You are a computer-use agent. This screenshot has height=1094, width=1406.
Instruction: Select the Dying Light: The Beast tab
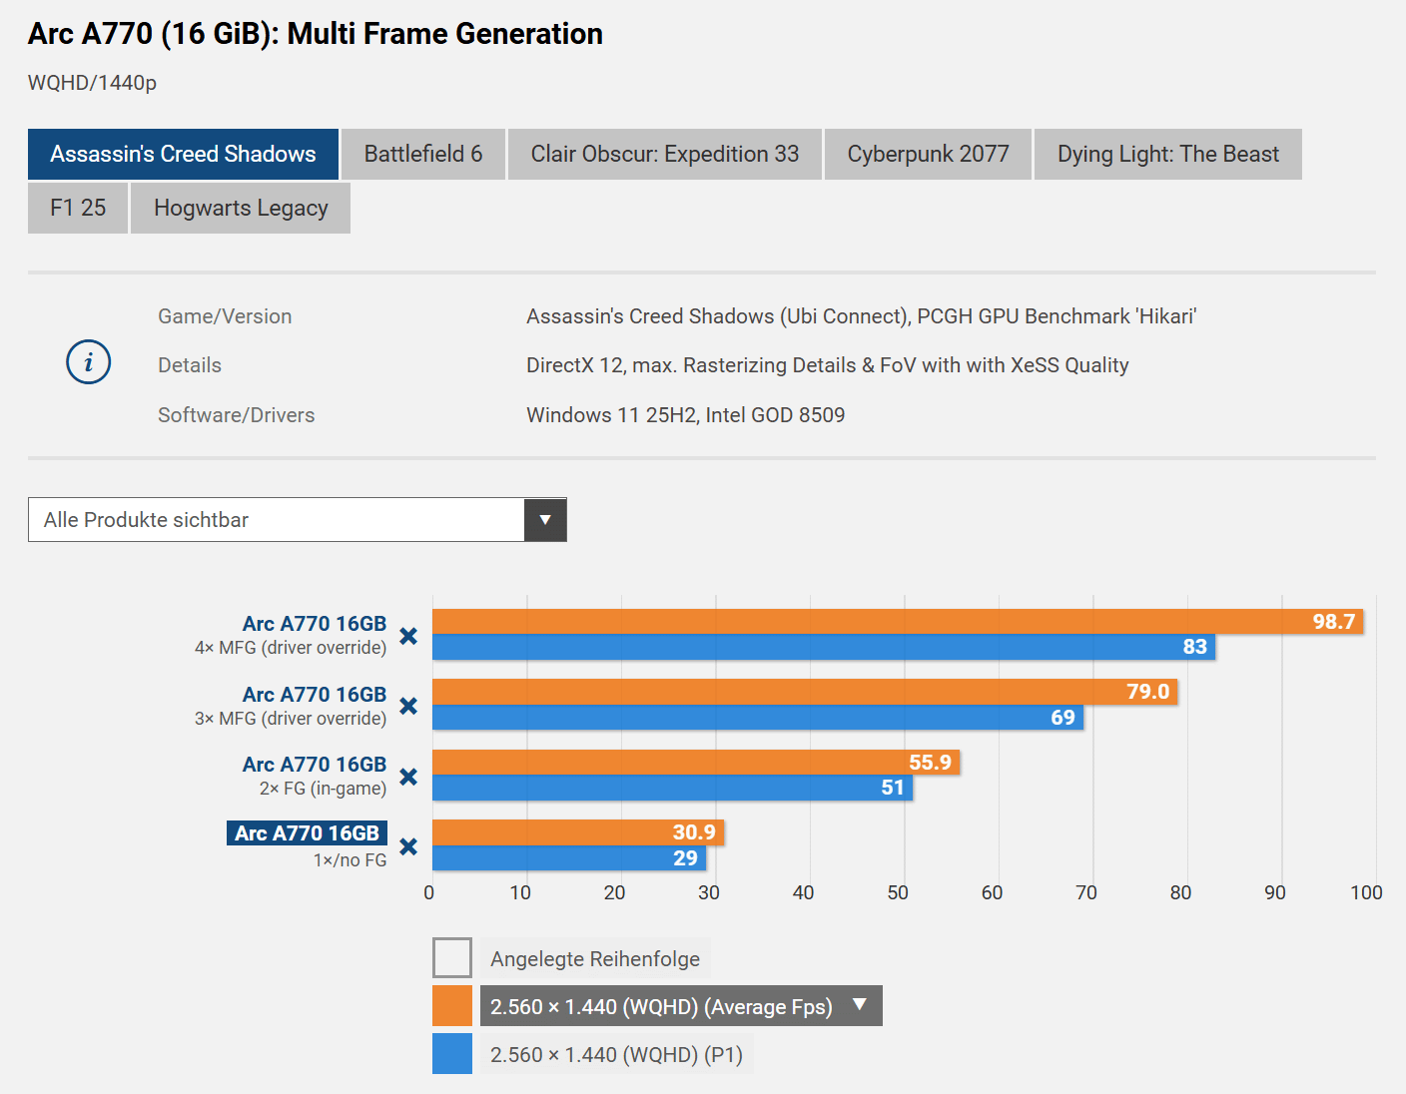pos(1168,154)
